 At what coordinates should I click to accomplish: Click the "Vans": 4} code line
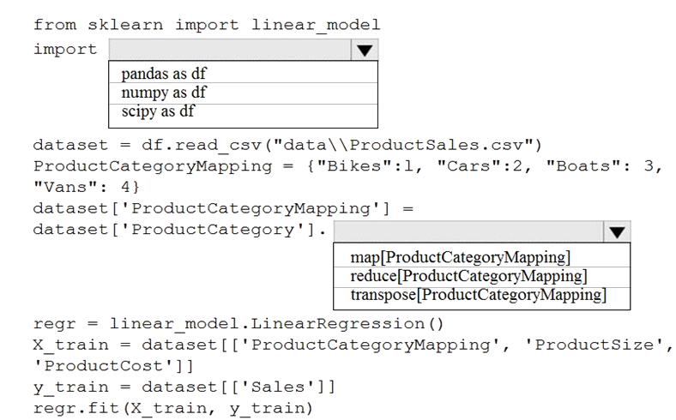pyautogui.click(x=87, y=187)
